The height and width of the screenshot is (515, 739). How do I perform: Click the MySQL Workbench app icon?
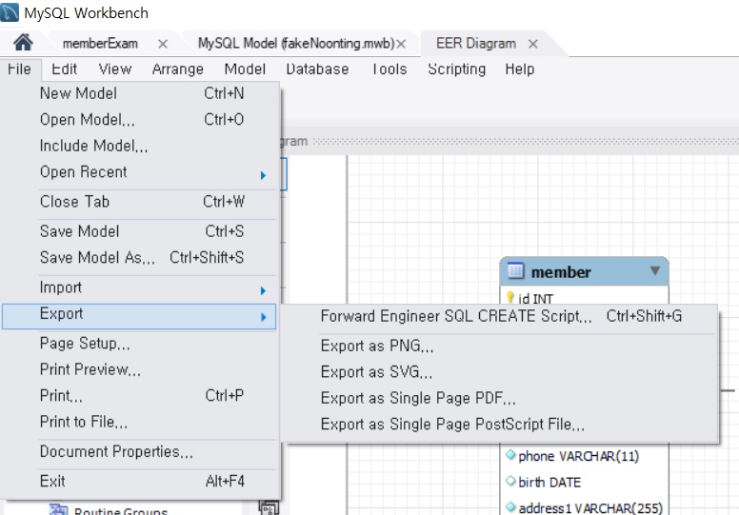[10, 12]
